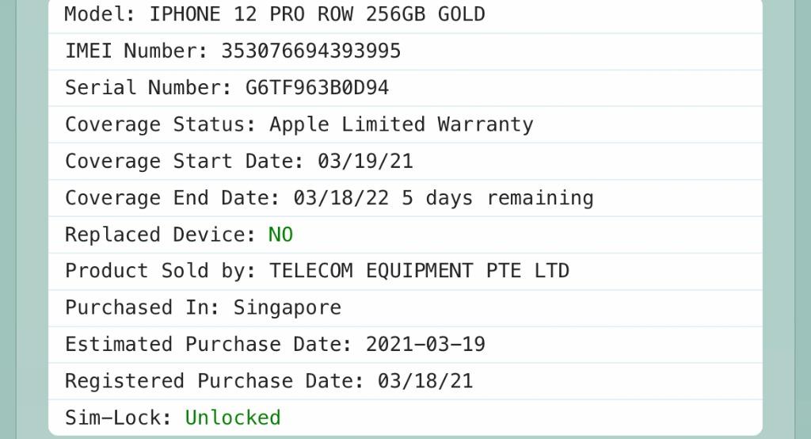Click the green NO replaced device value
The width and height of the screenshot is (811, 439).
[280, 235]
